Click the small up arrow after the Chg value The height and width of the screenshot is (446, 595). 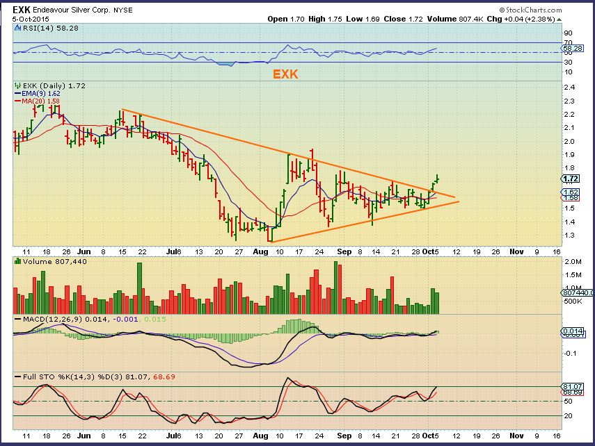[560, 19]
